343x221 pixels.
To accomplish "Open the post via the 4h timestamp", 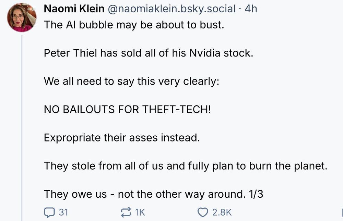I will pyautogui.click(x=251, y=9).
